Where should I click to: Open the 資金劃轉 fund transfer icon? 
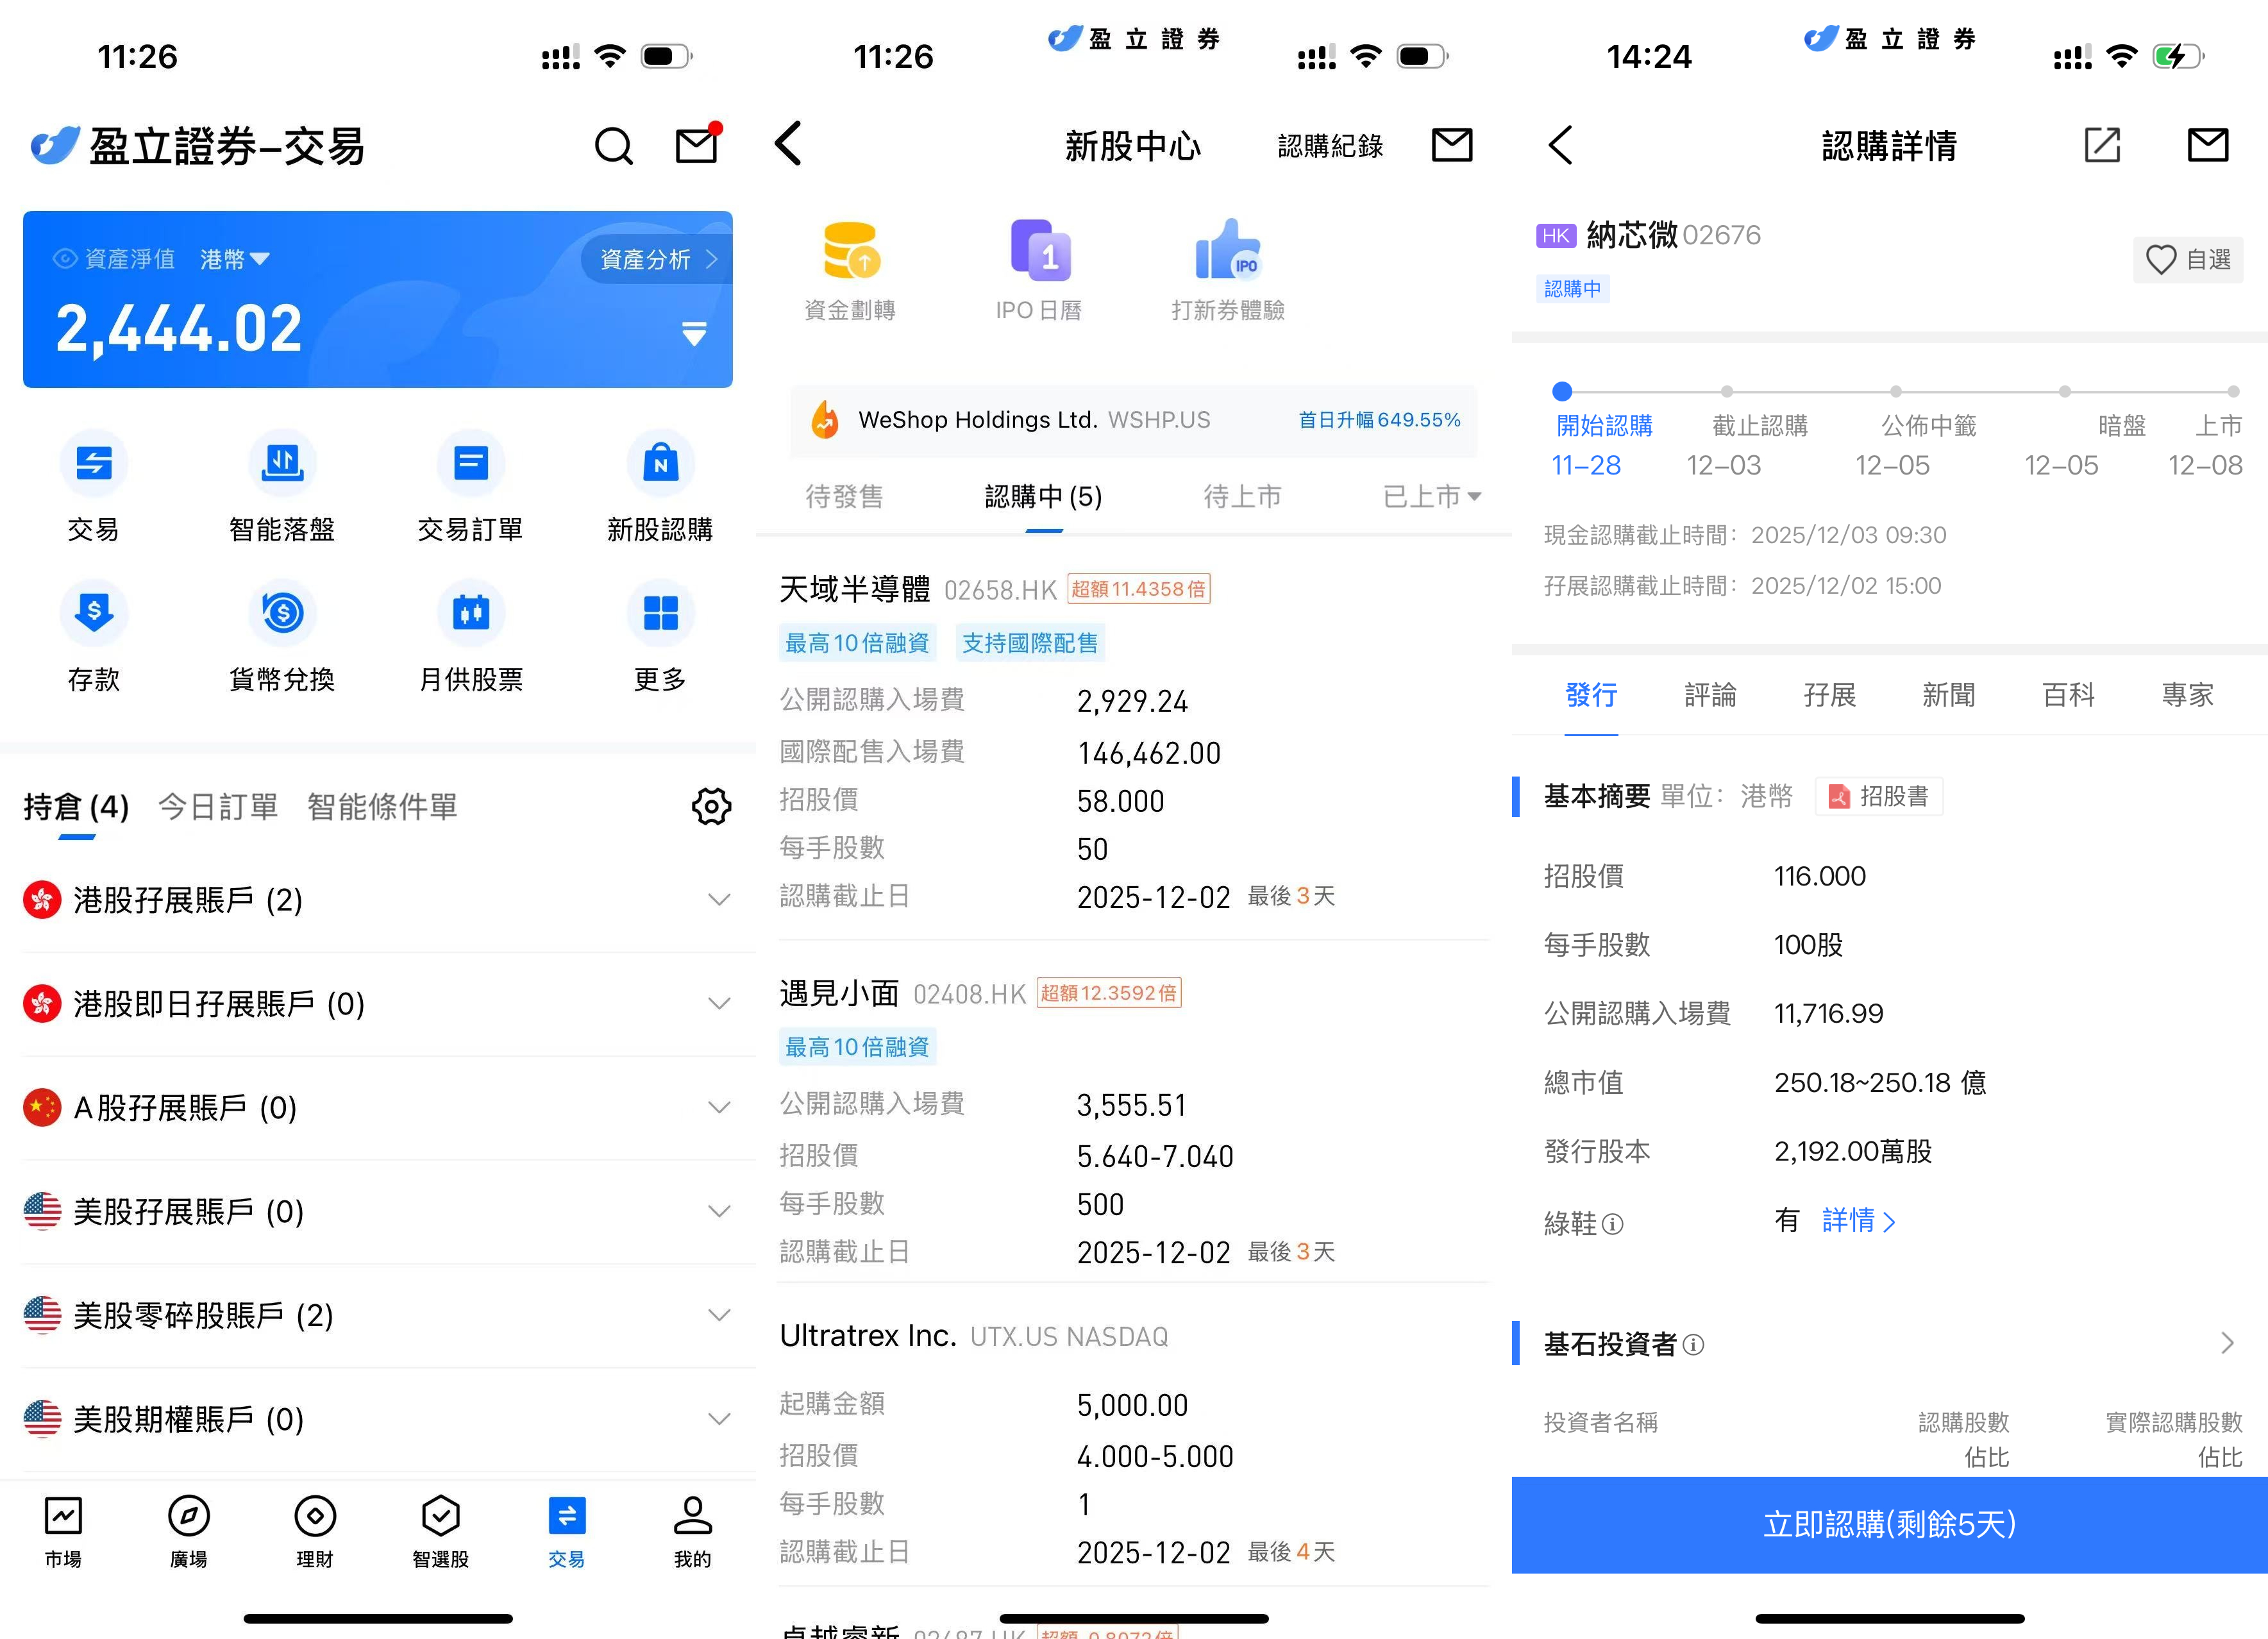(x=850, y=251)
